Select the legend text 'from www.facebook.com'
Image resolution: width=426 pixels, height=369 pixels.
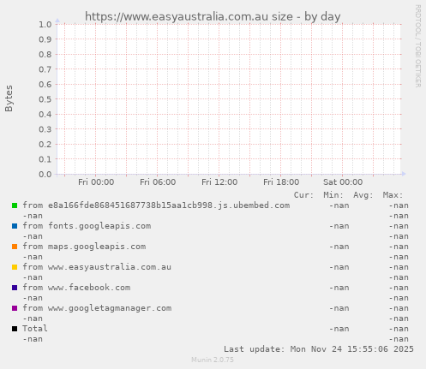coord(76,288)
